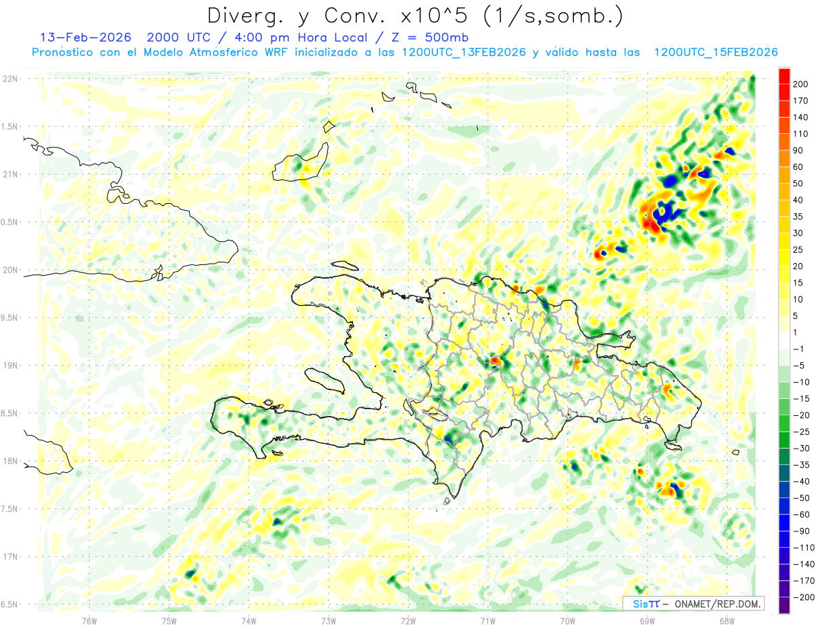Click the positive '200' color bar value

tap(801, 84)
